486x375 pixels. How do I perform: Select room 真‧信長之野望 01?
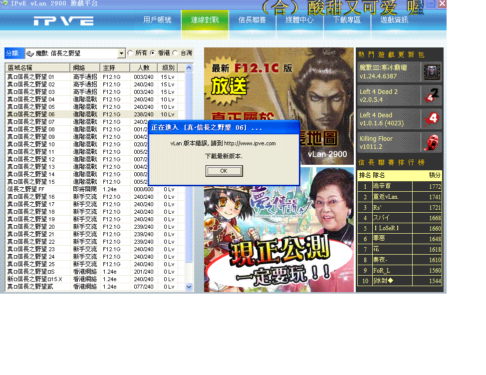coord(95,77)
